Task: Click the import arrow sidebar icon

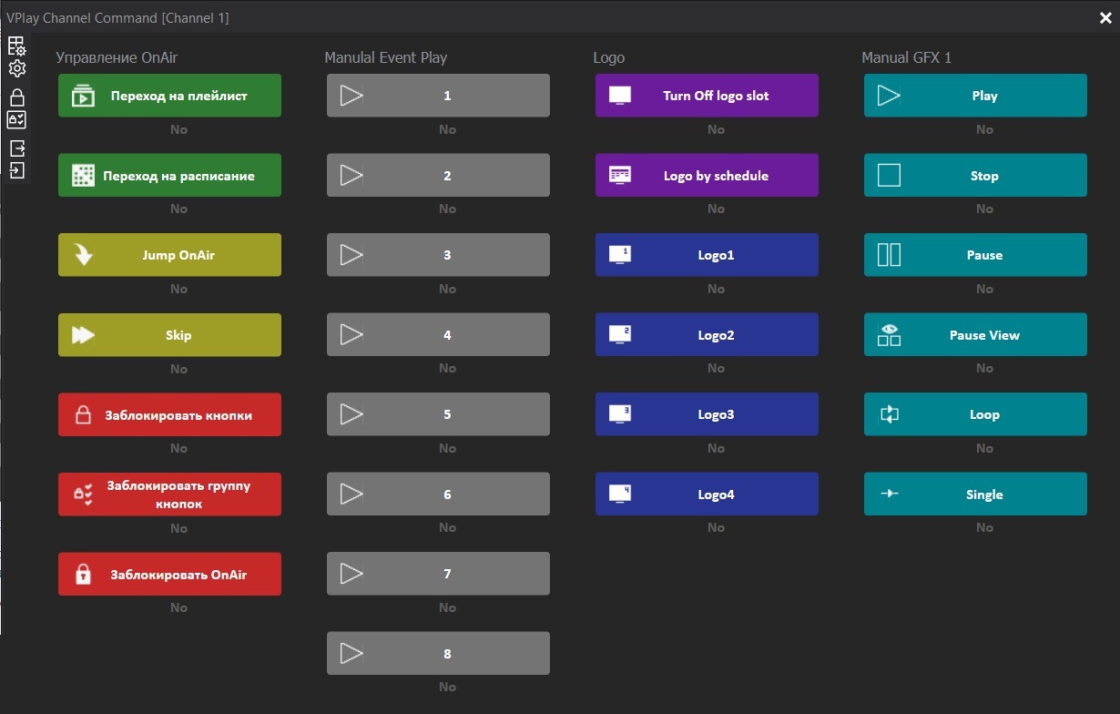Action: (16, 170)
